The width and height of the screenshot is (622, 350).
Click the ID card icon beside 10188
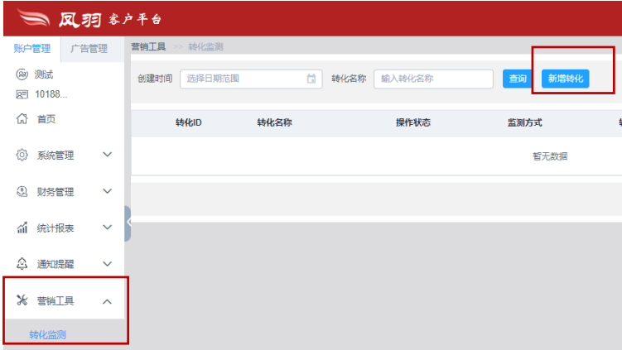click(22, 94)
